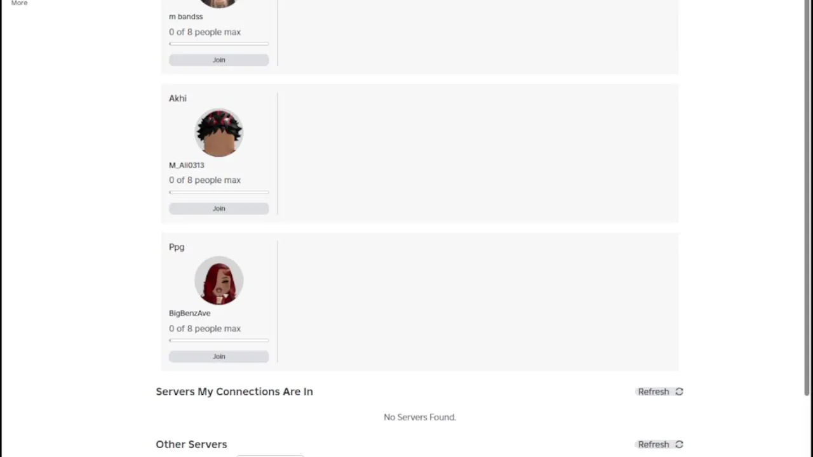Open the More sidebar item

pos(19,3)
